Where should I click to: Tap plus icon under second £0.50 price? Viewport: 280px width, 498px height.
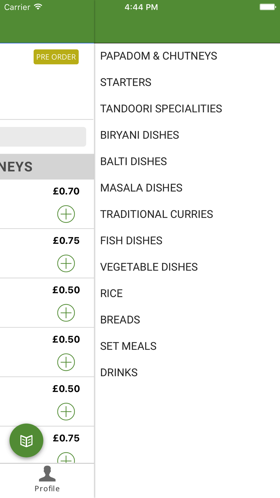66,362
